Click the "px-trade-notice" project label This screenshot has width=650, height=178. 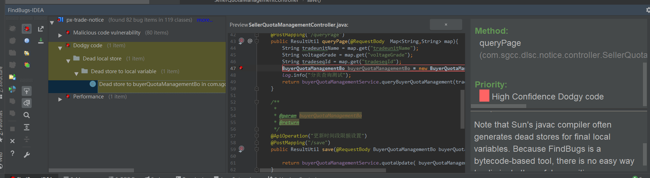[85, 20]
